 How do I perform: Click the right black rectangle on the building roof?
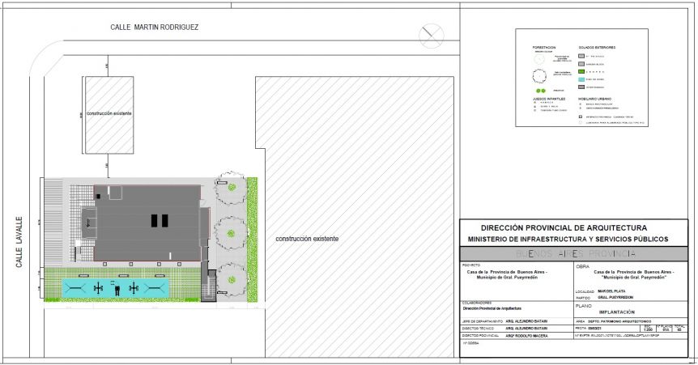pos(164,221)
